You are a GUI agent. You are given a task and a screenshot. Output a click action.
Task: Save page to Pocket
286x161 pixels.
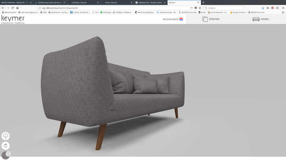[x=196, y=8]
